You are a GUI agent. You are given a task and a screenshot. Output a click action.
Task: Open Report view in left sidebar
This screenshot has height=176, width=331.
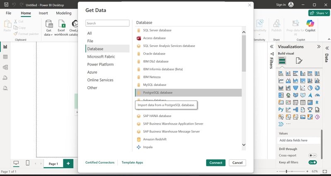tap(5, 46)
